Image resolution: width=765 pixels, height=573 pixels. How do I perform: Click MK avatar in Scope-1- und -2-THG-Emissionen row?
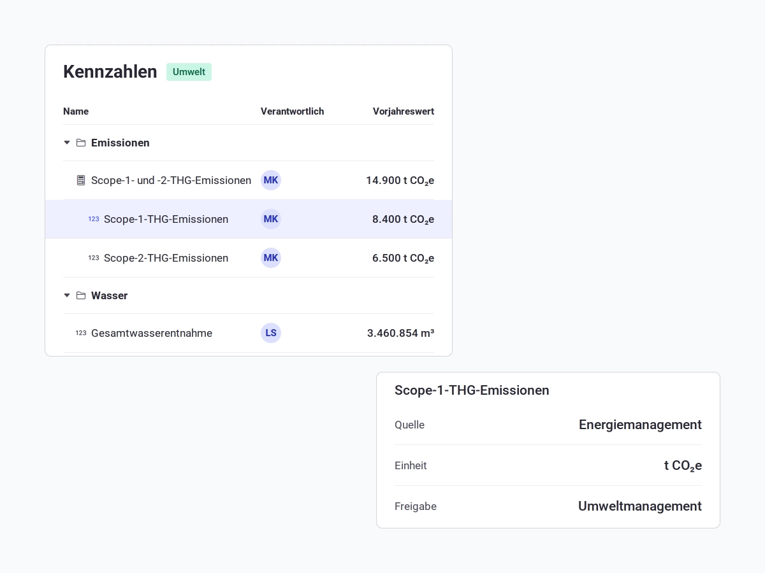coord(271,180)
